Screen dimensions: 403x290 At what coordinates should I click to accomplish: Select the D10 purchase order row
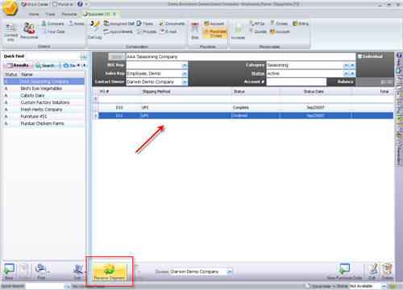click(x=243, y=107)
